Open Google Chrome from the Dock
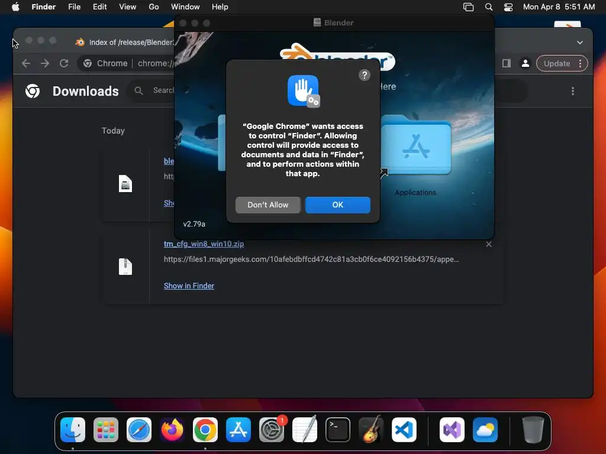606x454 pixels. coord(205,430)
